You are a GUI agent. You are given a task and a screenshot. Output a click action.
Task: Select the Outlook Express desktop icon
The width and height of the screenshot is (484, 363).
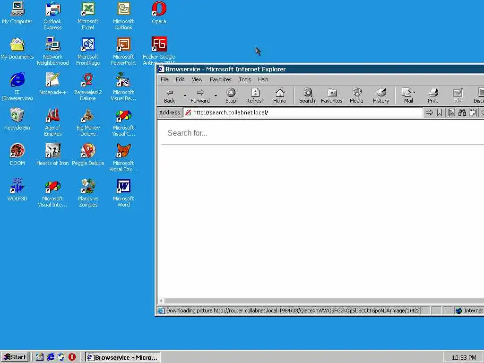tap(52, 16)
